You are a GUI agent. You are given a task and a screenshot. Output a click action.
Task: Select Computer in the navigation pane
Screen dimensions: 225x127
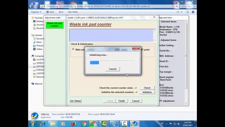tap(39, 56)
